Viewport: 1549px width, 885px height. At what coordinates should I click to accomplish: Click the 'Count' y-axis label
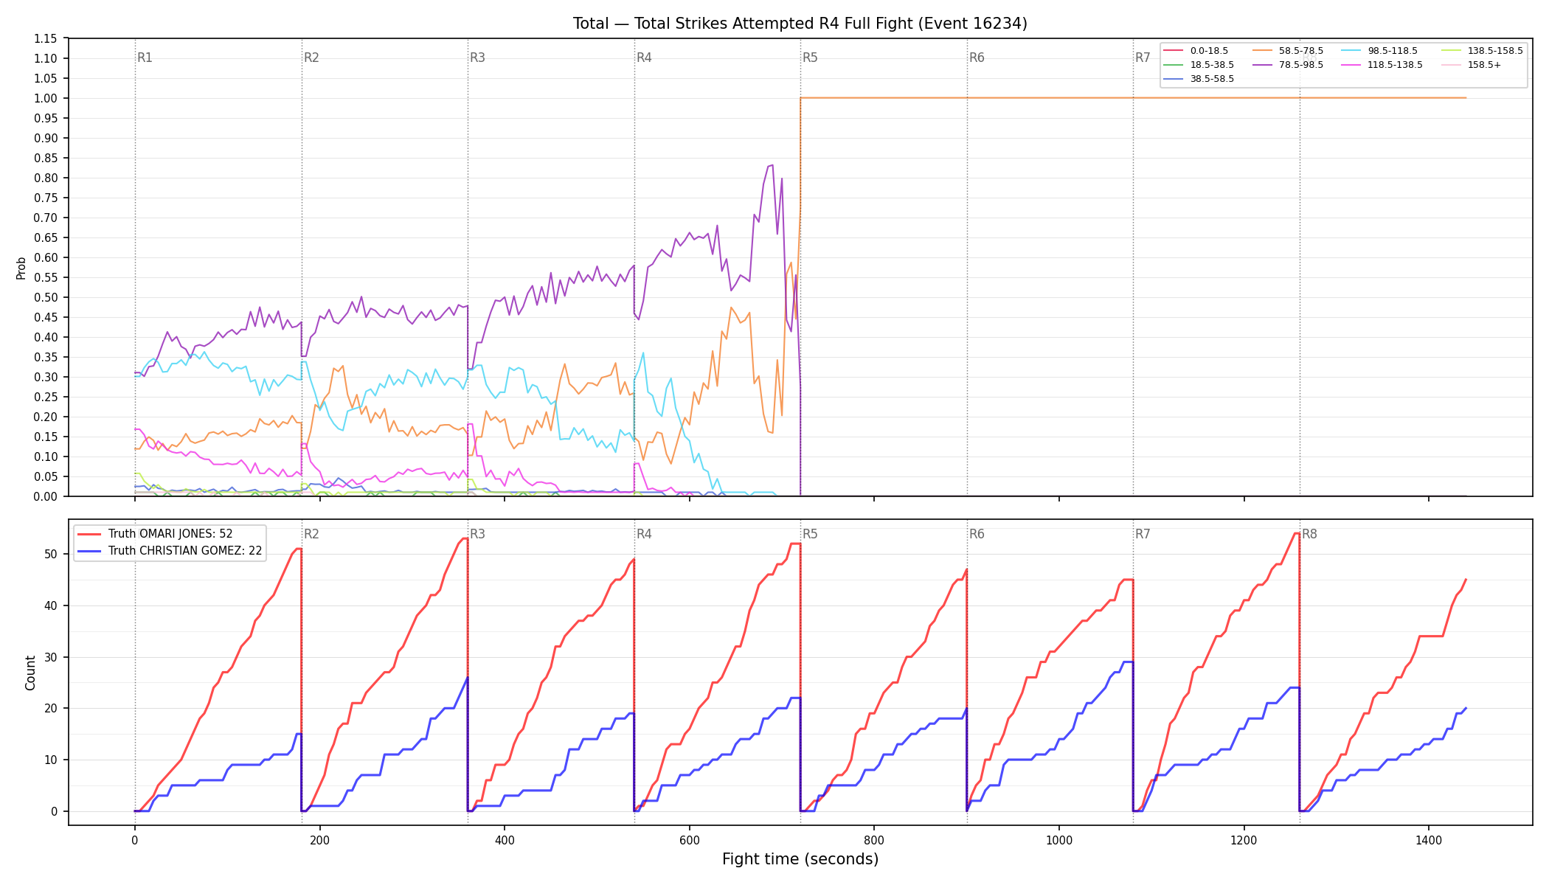pyautogui.click(x=30, y=673)
